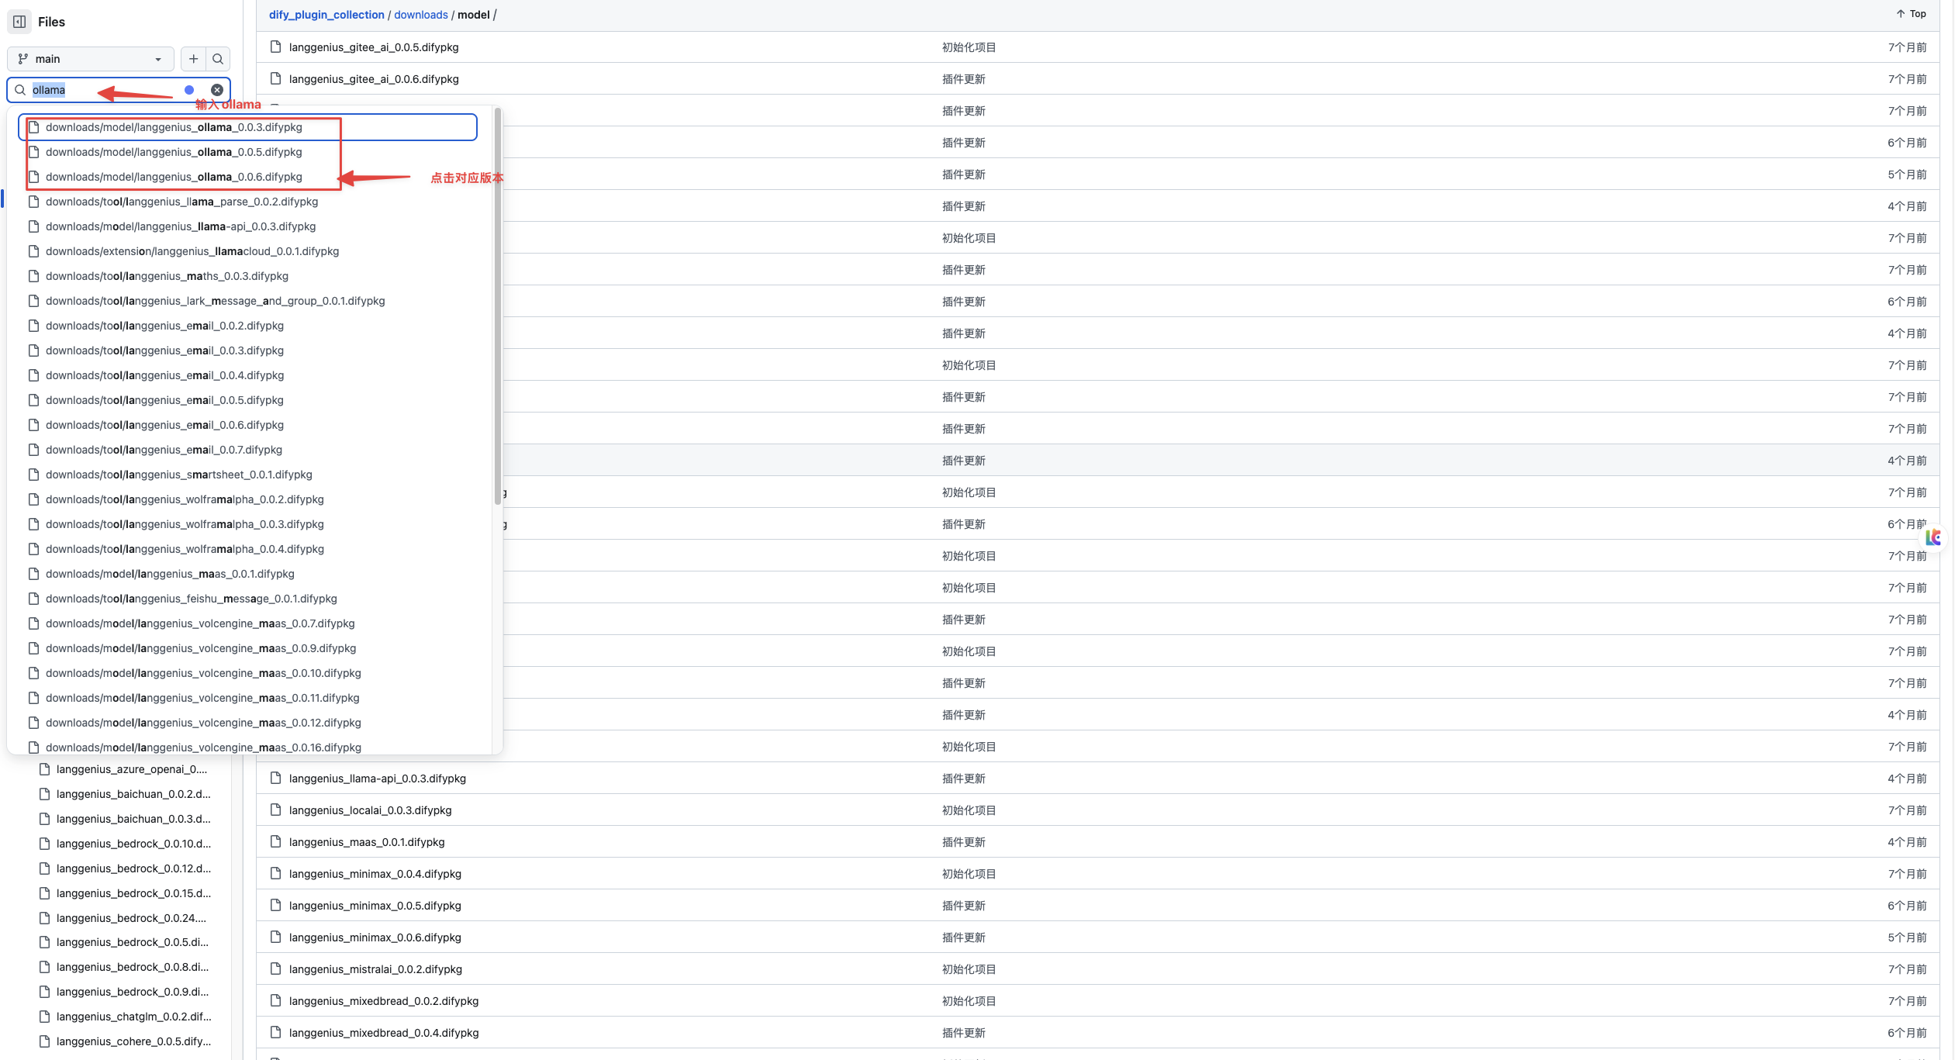Image resolution: width=1955 pixels, height=1060 pixels.
Task: Click file icon of volcengine_maas_0.0.9 result
Action: tap(33, 648)
